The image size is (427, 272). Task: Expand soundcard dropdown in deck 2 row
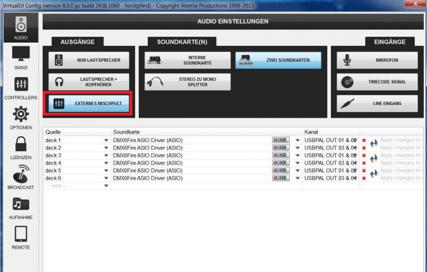pyautogui.click(x=298, y=148)
